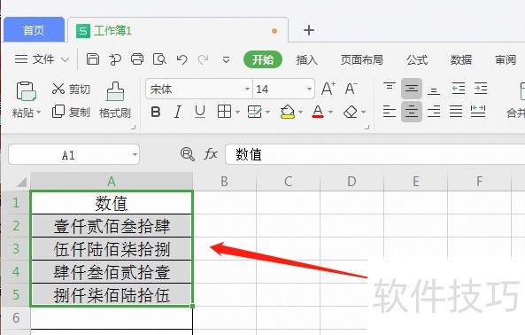Toggle italic formatting
525x335 pixels.
pos(178,112)
